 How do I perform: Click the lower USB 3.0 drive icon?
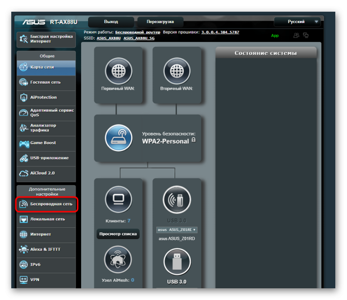(x=177, y=262)
